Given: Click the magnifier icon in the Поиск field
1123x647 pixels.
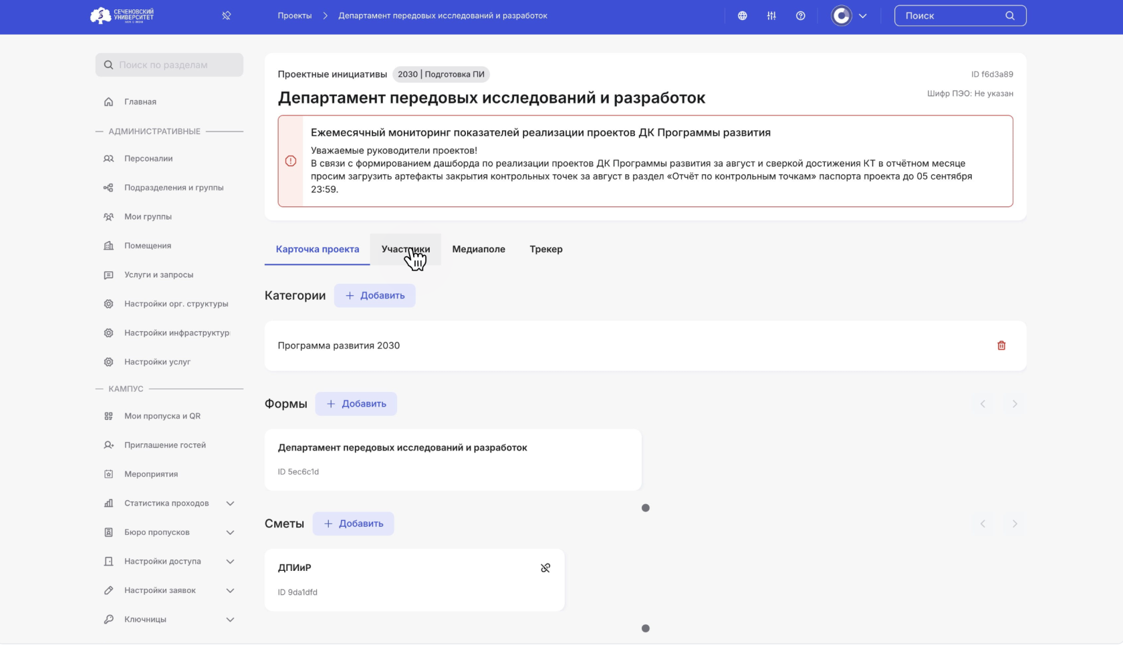Looking at the screenshot, I should point(1009,15).
